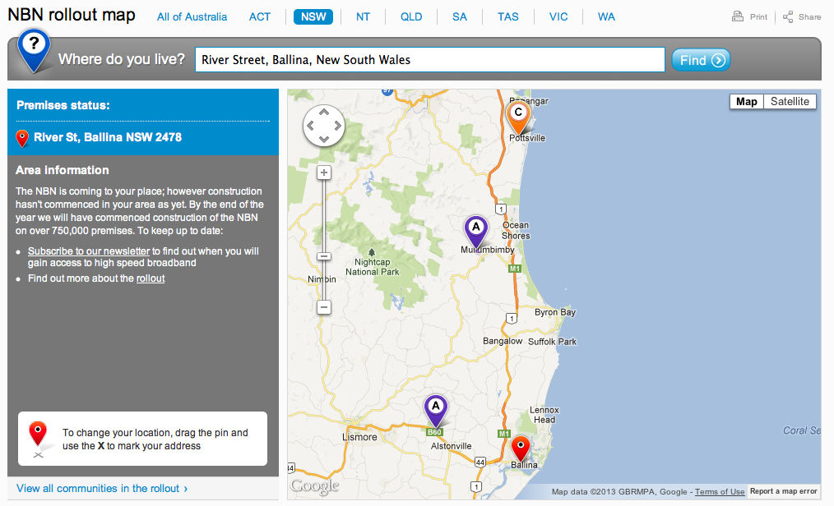Click the Share text link
The image size is (834, 506).
(809, 17)
